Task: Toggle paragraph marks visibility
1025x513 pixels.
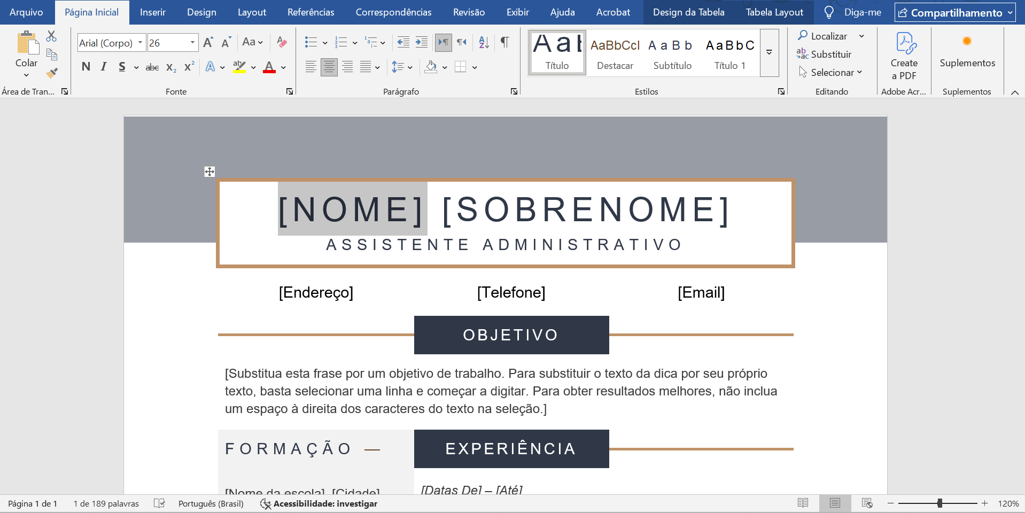Action: 504,42
